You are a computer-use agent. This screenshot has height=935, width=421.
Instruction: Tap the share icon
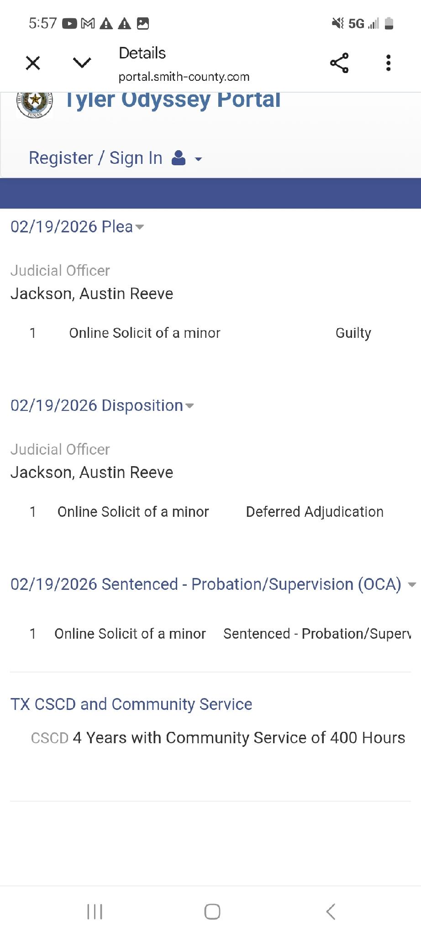pos(339,63)
